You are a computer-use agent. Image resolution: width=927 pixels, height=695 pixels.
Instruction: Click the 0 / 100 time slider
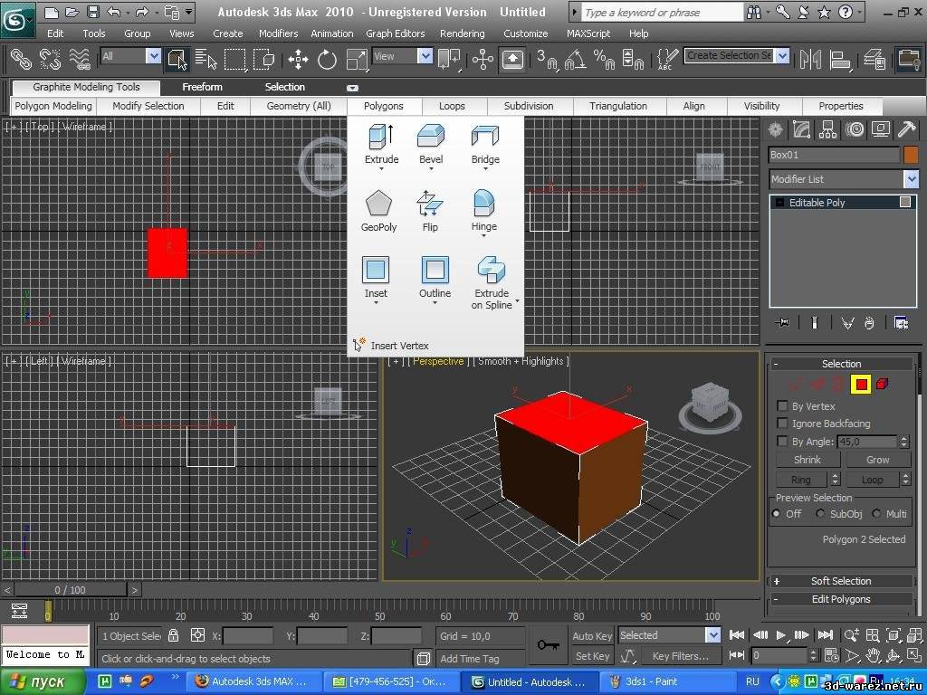tap(70, 590)
